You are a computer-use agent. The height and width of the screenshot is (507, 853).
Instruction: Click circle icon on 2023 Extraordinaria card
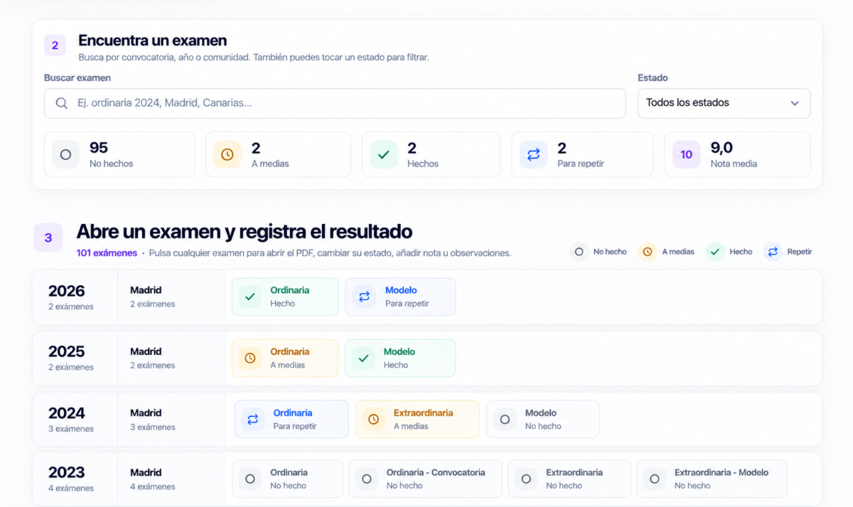[x=526, y=479]
